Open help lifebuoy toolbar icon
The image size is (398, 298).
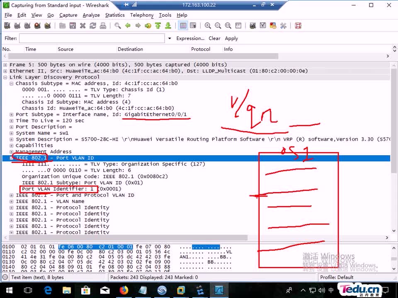coord(298,26)
